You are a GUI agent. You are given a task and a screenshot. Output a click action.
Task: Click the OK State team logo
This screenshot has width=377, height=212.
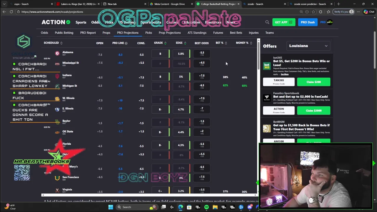click(x=57, y=132)
